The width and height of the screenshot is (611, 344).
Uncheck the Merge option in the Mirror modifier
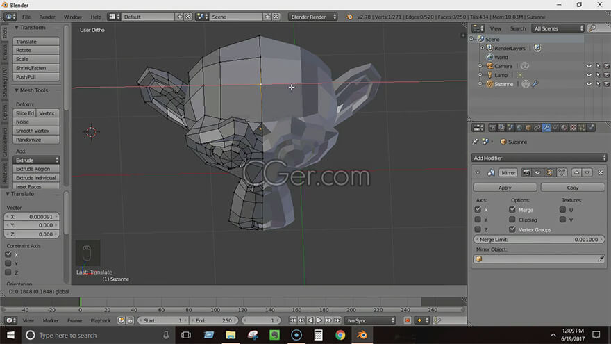click(512, 209)
